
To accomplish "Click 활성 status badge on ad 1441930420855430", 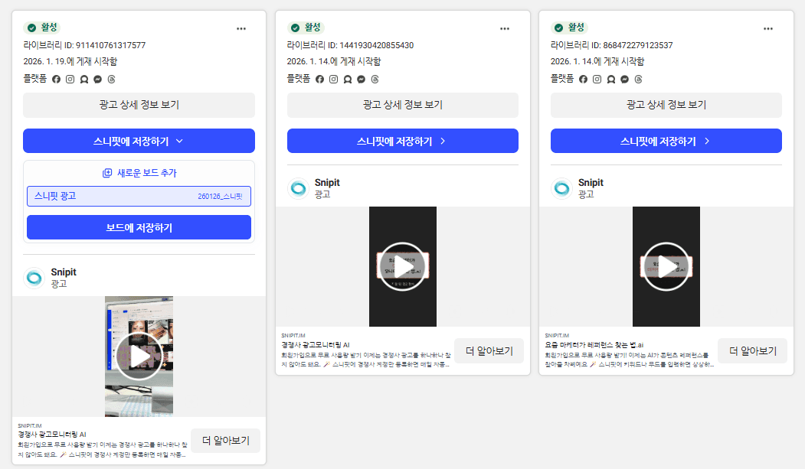I will [x=306, y=28].
